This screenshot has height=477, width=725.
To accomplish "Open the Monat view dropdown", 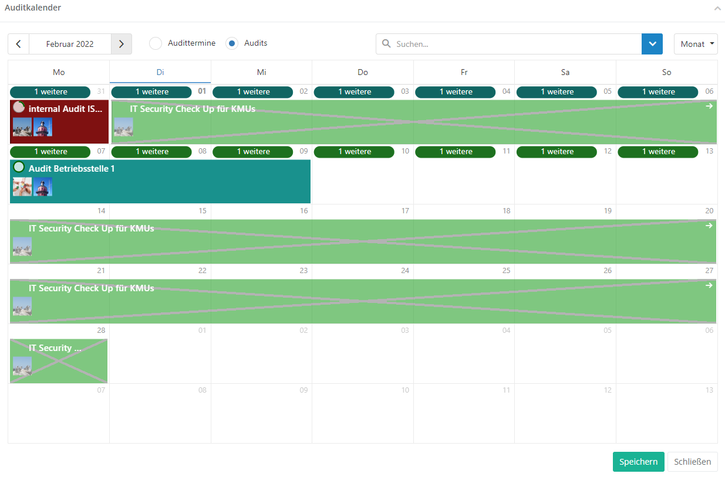I will pos(696,44).
